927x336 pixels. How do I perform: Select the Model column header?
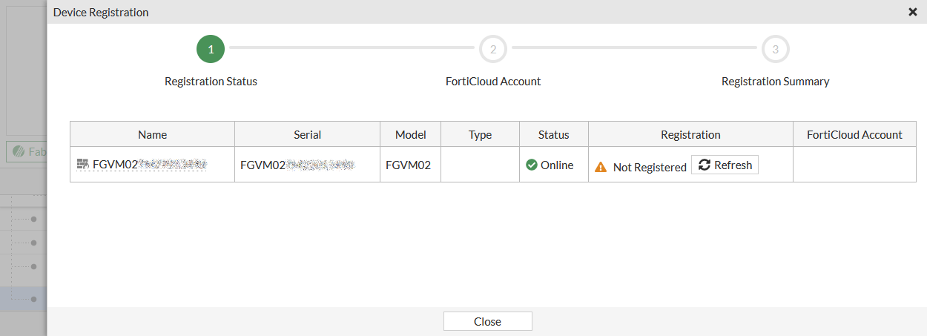[x=410, y=134]
